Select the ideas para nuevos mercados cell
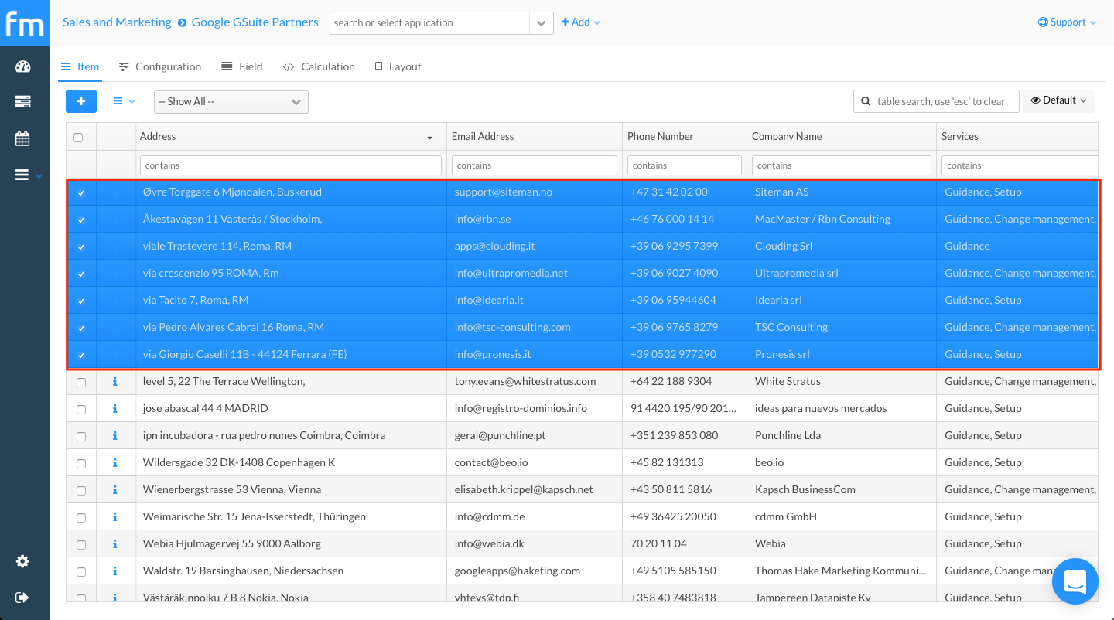This screenshot has height=620, width=1114. coord(842,408)
